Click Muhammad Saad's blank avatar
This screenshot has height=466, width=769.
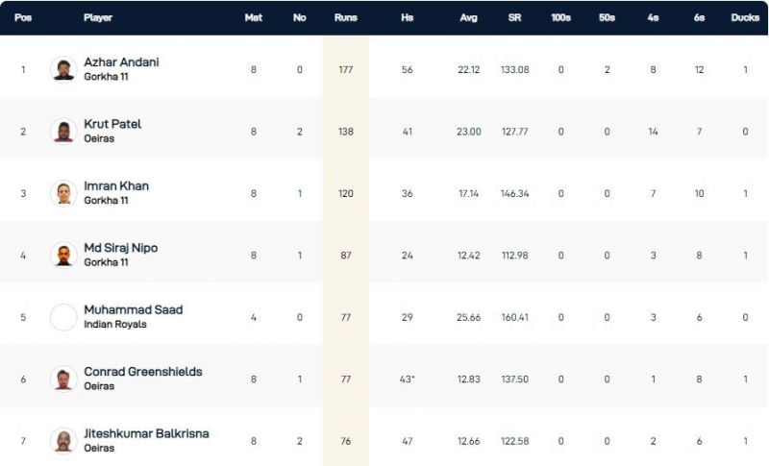point(63,317)
